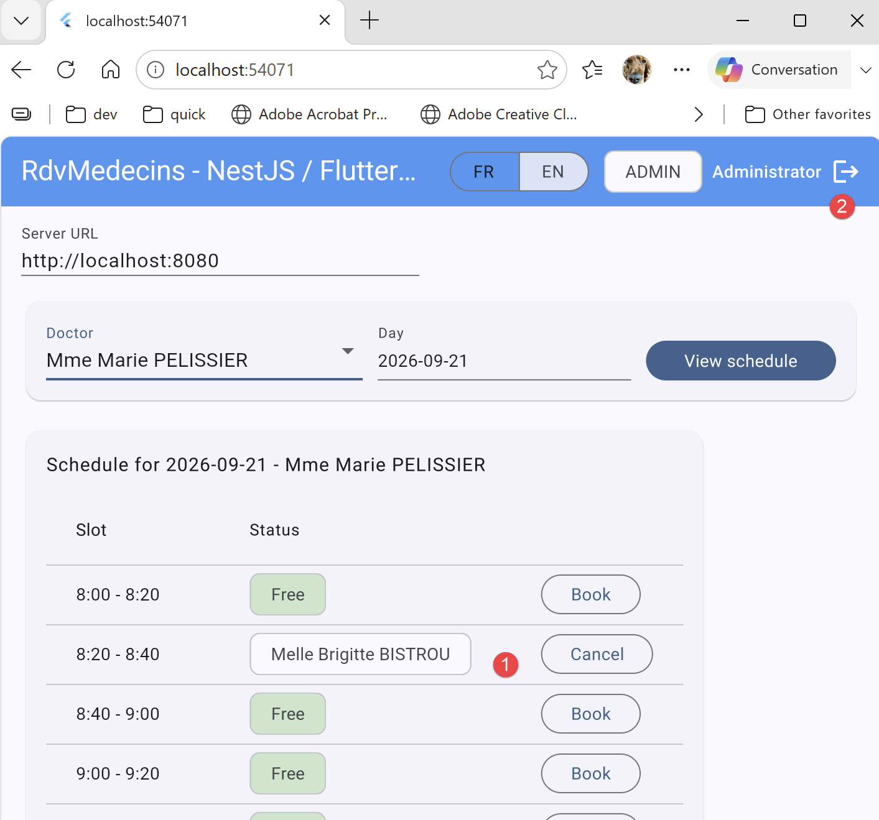Image resolution: width=879 pixels, height=820 pixels.
Task: Switch language to FR
Action: (485, 172)
